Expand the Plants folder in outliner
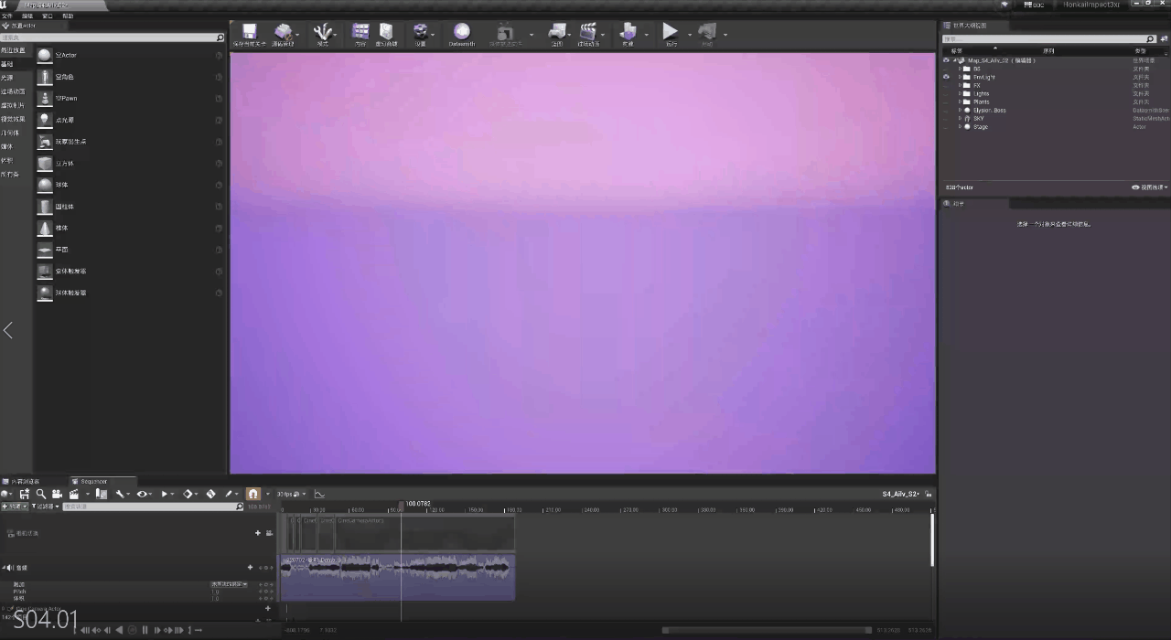1171x640 pixels. (960, 101)
